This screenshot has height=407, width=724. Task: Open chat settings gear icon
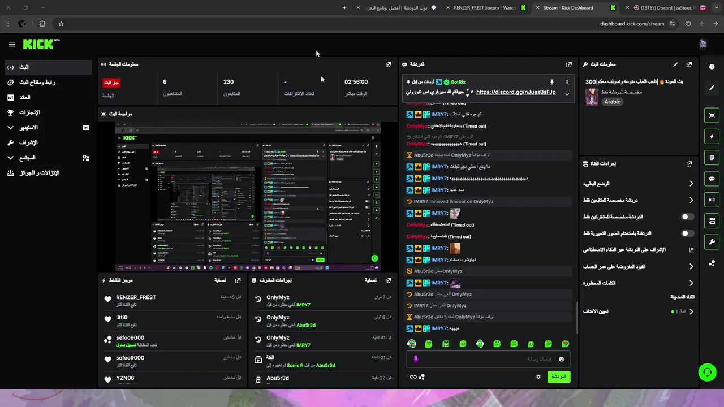pos(538,377)
